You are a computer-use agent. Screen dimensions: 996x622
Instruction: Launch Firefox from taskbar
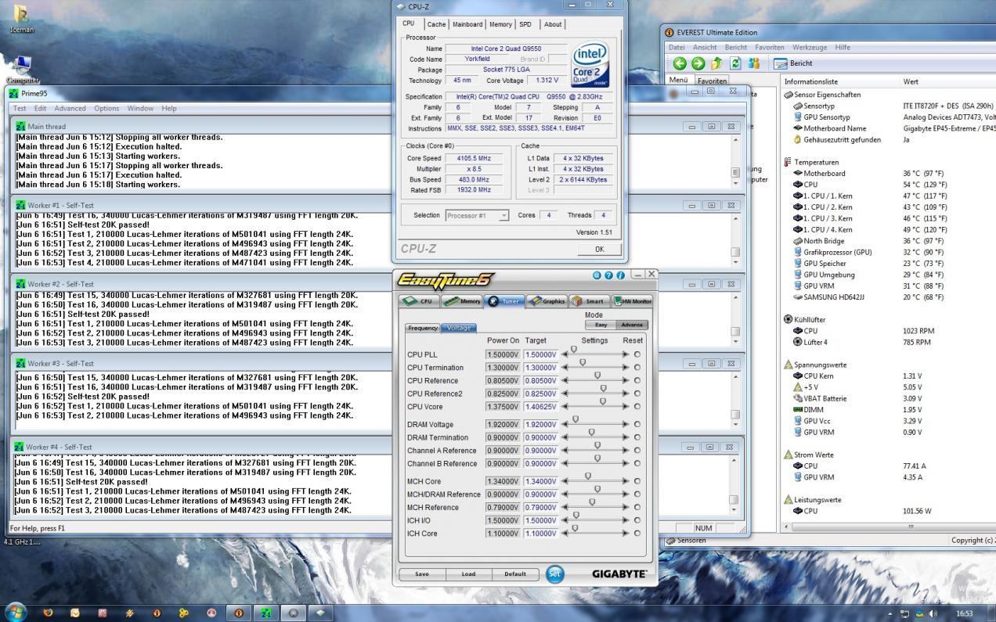point(49,613)
